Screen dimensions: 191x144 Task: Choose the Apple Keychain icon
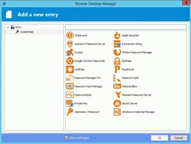[117, 35]
